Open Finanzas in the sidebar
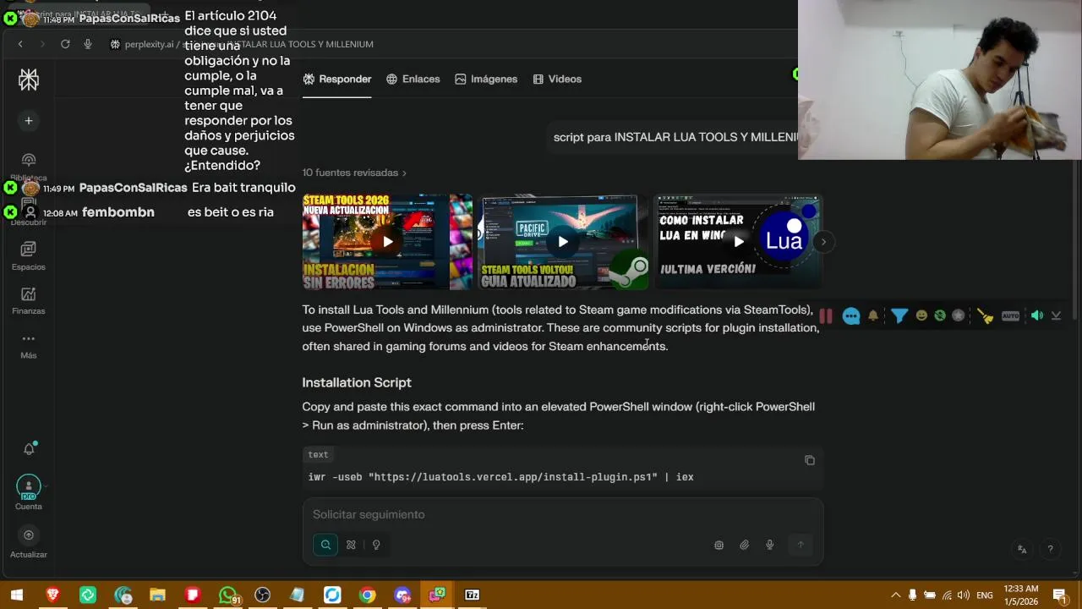The image size is (1082, 609). click(x=29, y=301)
